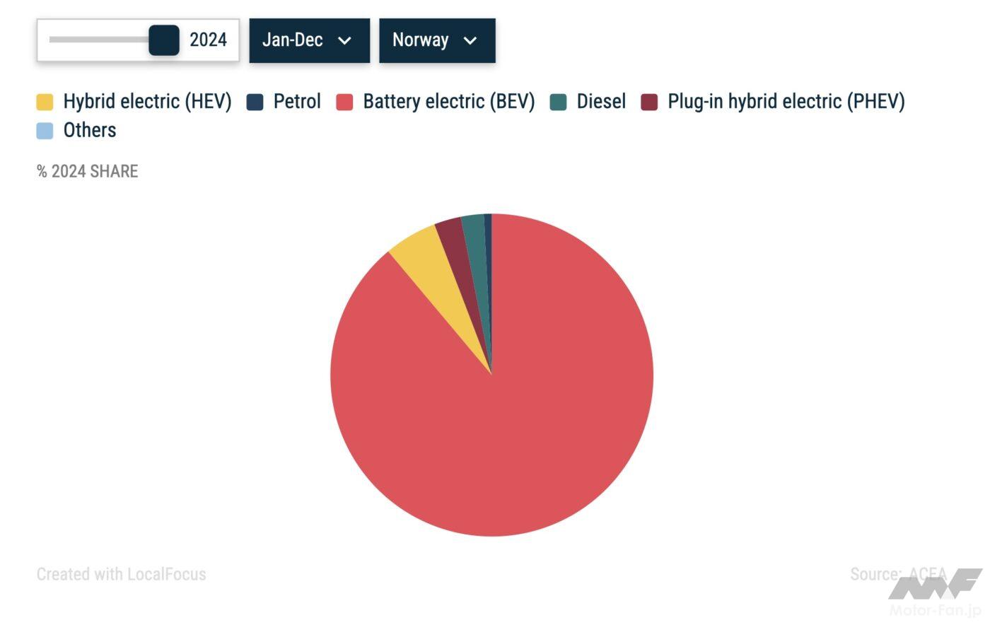990x625 pixels.
Task: Click the chevron arrow beside Norway
Action: (x=470, y=41)
